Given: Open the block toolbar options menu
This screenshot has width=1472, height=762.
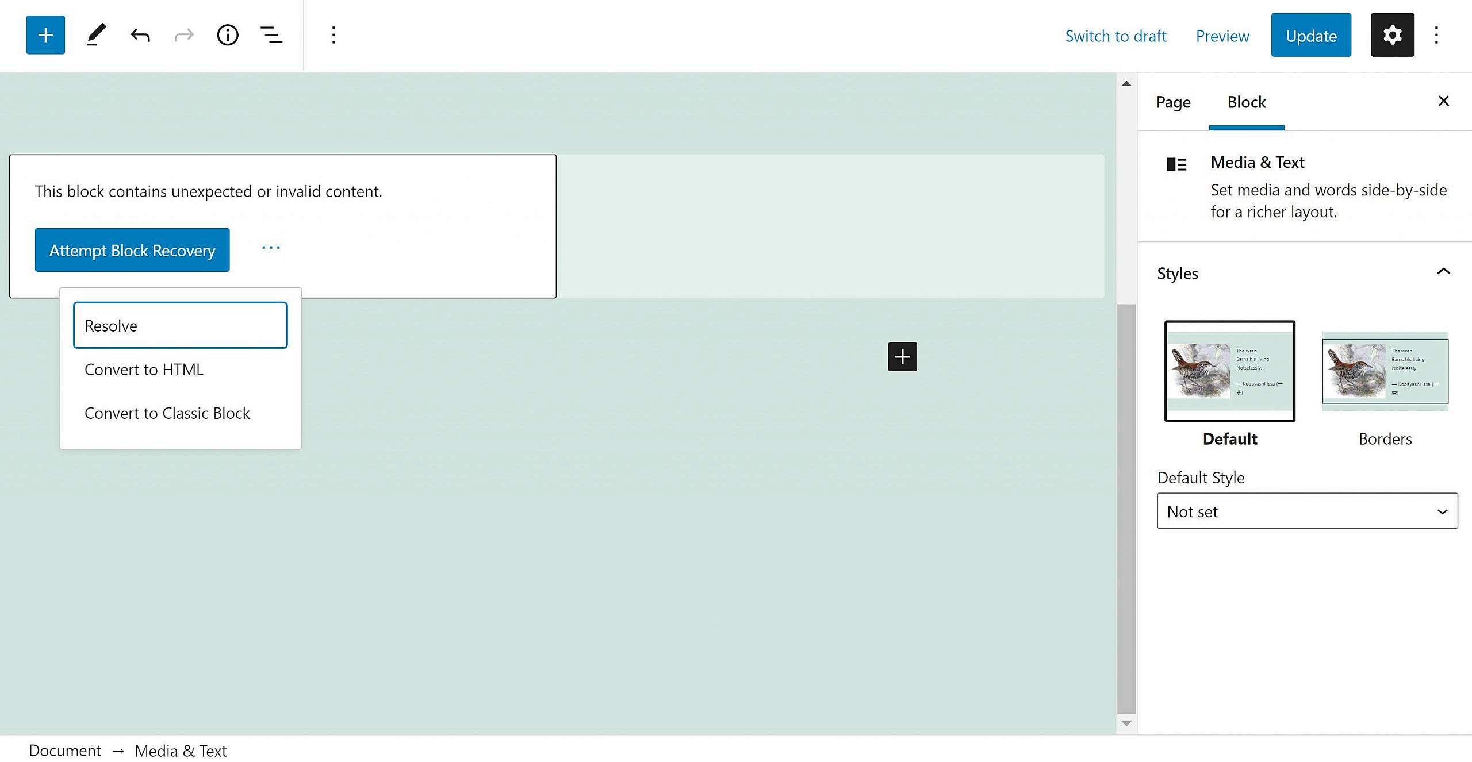Looking at the screenshot, I should click(333, 34).
